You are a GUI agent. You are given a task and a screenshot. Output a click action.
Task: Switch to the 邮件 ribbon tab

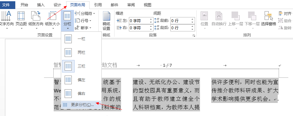click(x=114, y=5)
